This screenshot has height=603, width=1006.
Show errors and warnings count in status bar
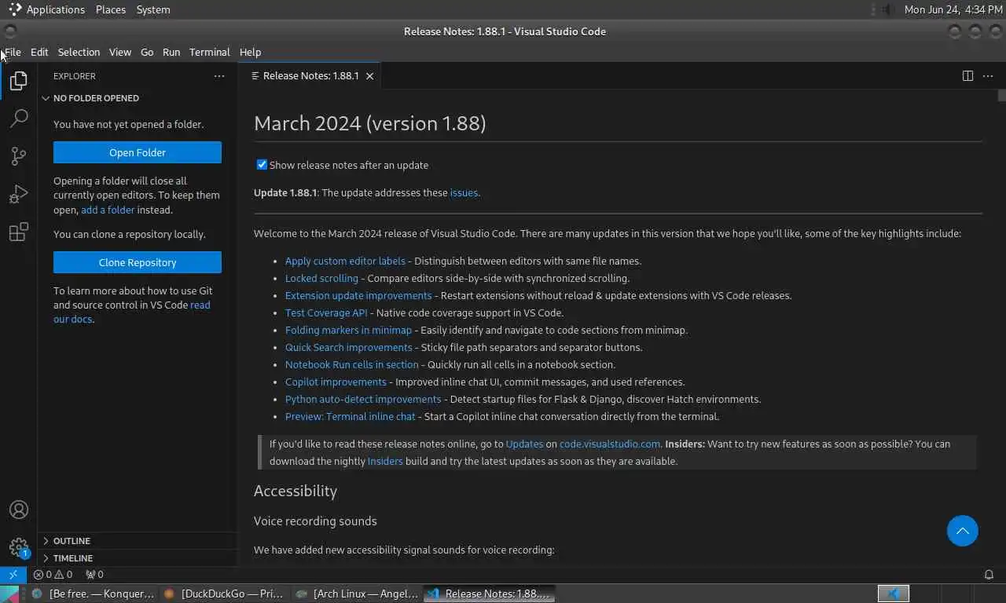[53, 574]
